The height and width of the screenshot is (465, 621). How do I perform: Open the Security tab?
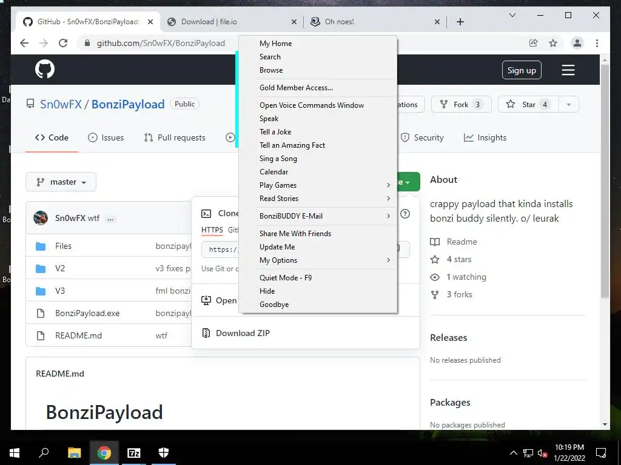(422, 137)
